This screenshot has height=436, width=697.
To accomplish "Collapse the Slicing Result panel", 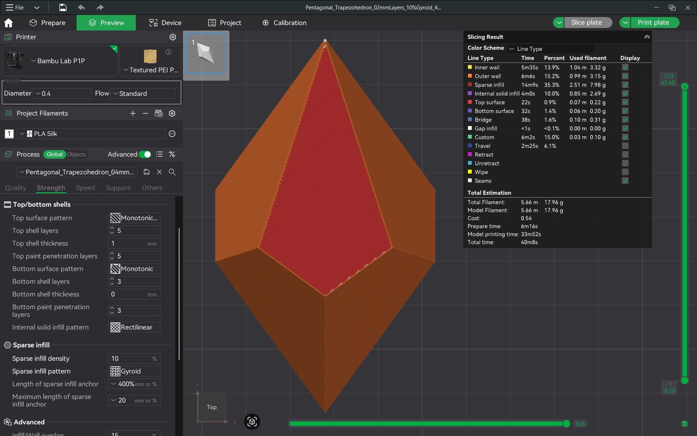I will point(647,37).
